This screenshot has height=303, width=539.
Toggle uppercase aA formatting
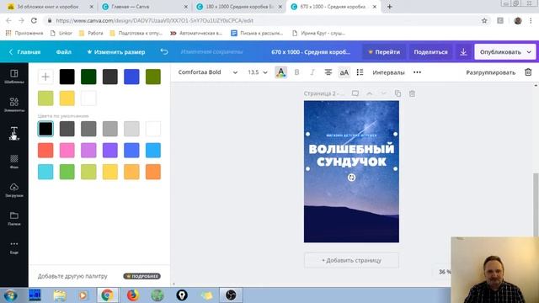point(344,72)
